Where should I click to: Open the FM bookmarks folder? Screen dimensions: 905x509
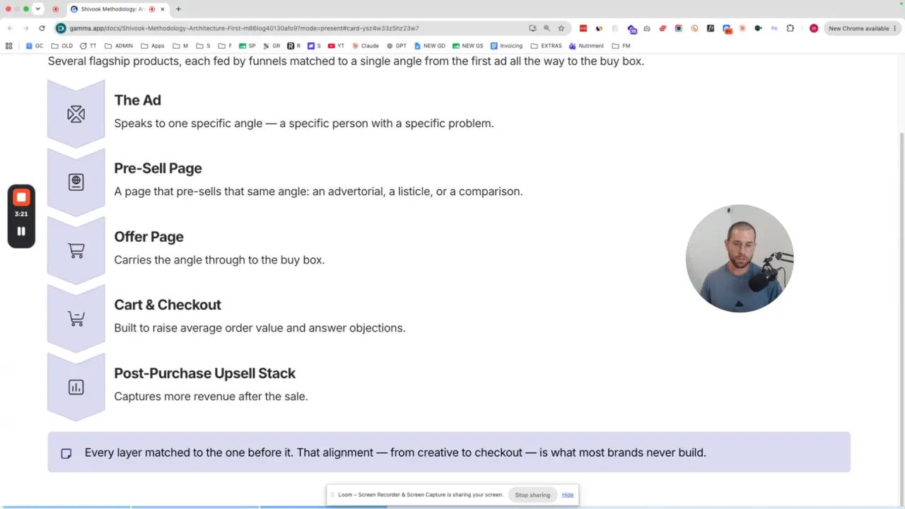pos(621,46)
